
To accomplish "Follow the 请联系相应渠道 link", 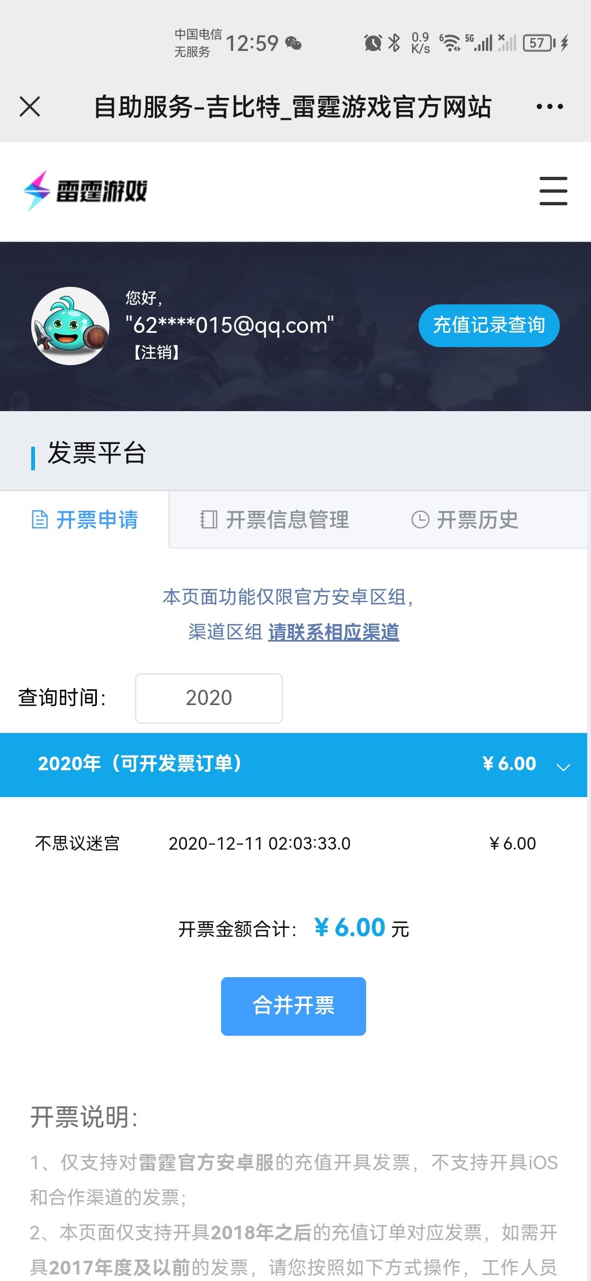I will pyautogui.click(x=333, y=632).
